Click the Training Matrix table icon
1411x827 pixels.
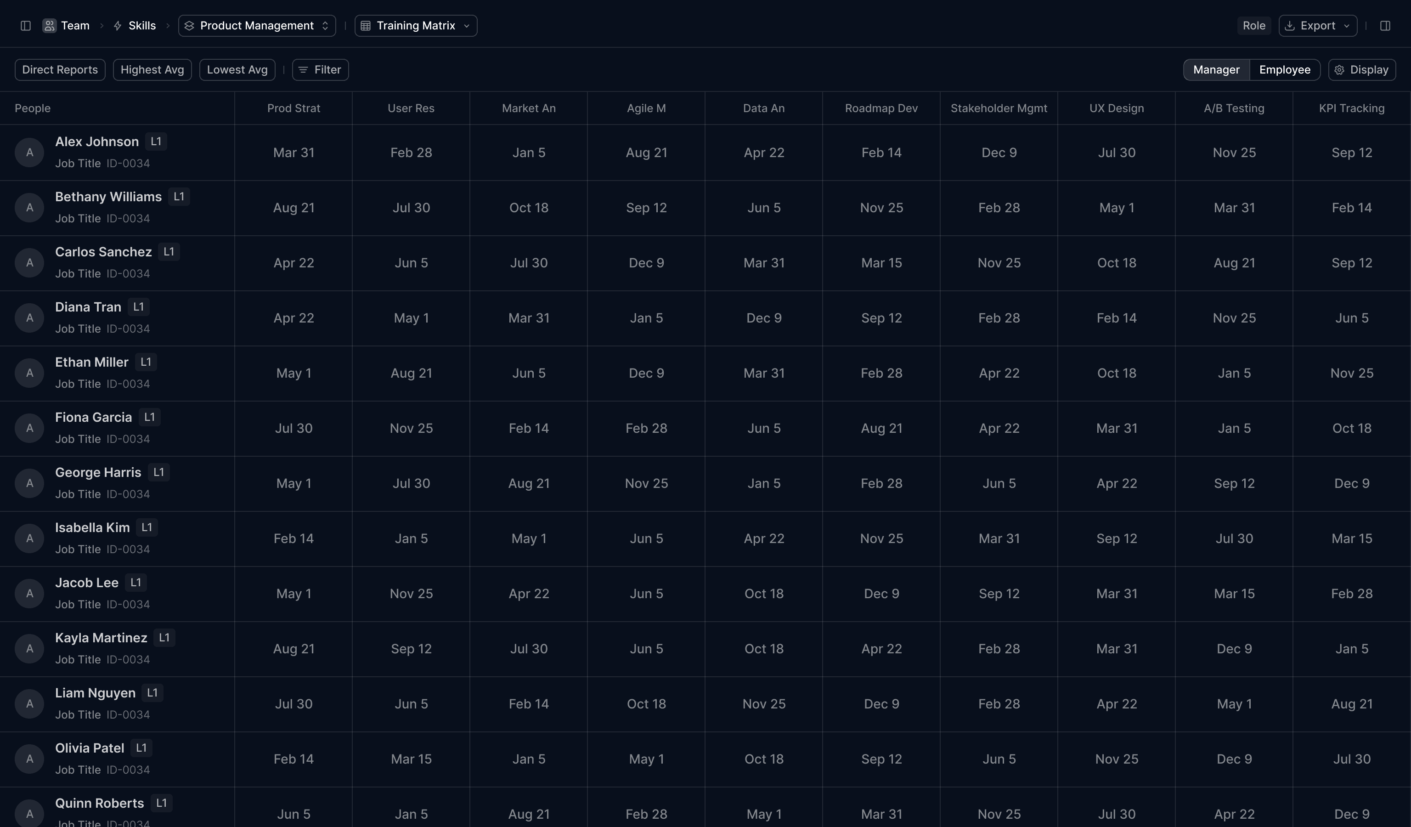(366, 26)
